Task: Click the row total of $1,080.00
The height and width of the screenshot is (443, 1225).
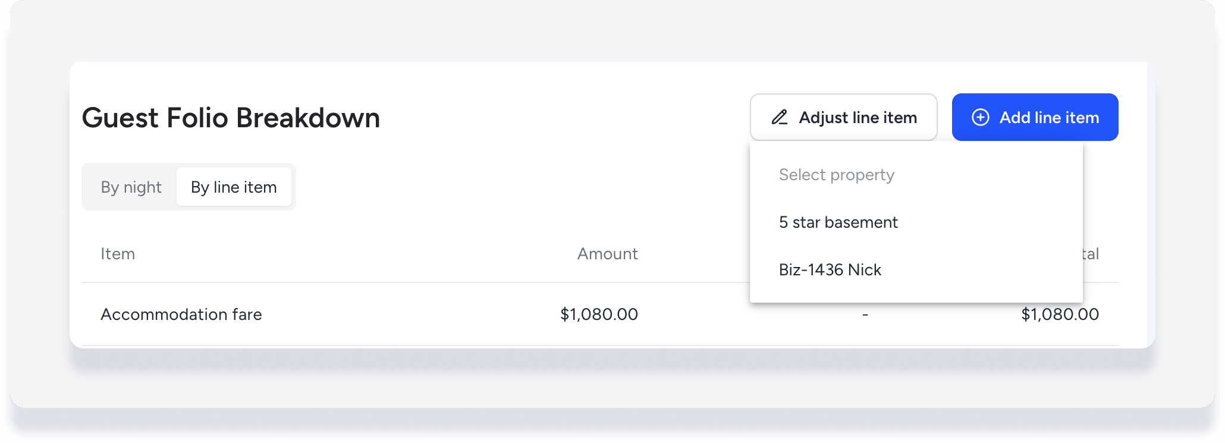Action: pyautogui.click(x=1060, y=315)
